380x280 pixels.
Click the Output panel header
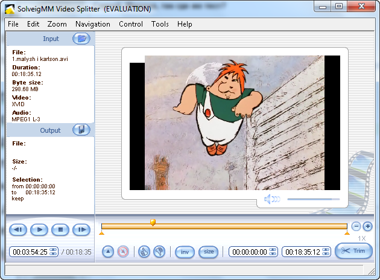[x=51, y=130]
